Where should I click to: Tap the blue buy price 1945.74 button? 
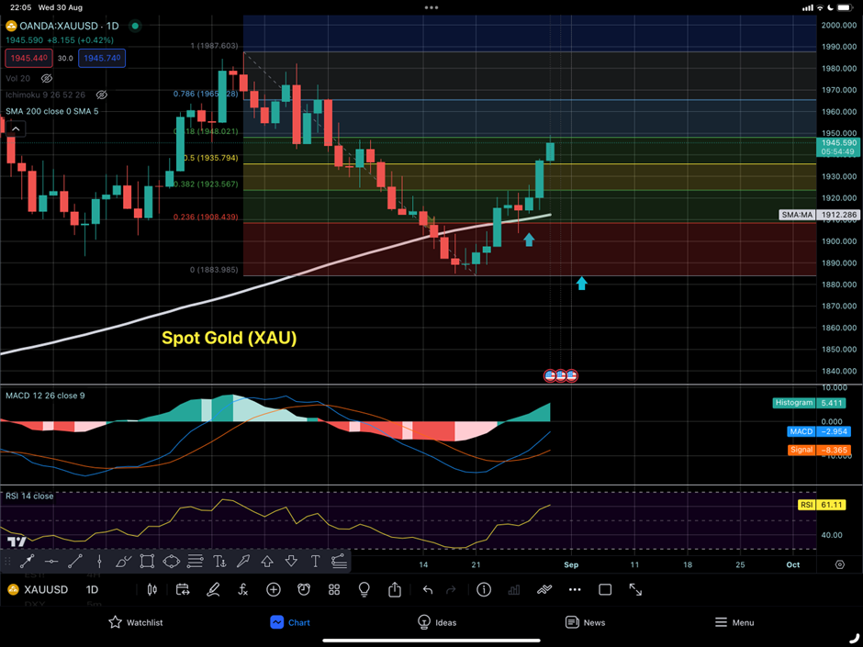tap(101, 58)
